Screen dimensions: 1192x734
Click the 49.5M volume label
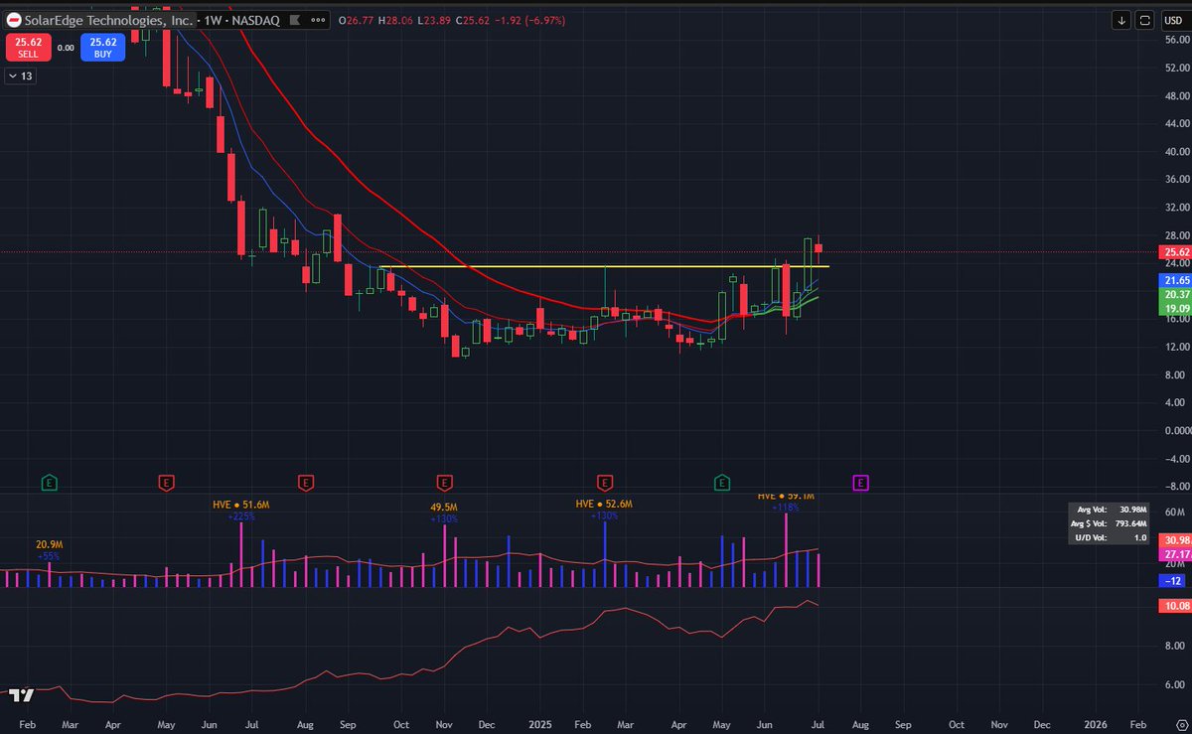pos(444,506)
